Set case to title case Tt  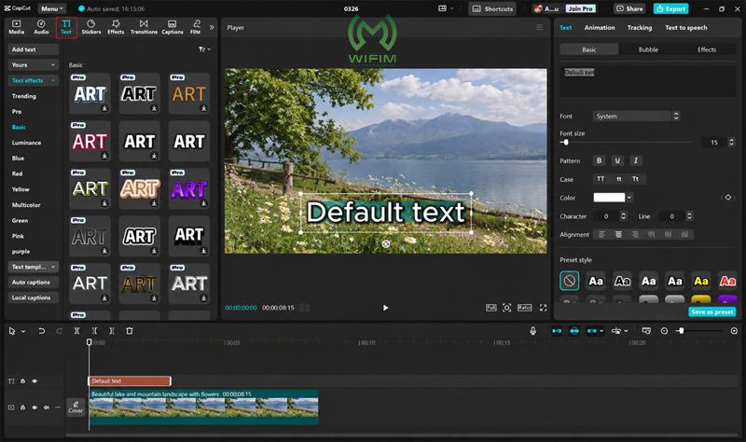(636, 179)
